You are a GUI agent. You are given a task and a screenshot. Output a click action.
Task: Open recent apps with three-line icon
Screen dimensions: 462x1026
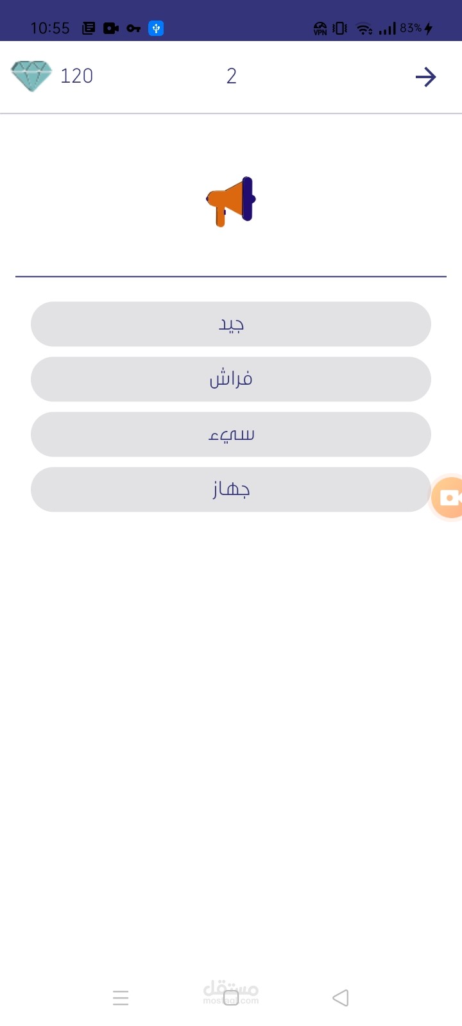pyautogui.click(x=121, y=998)
